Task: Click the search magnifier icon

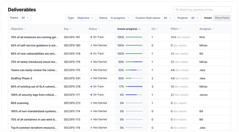Action: [x=177, y=10]
